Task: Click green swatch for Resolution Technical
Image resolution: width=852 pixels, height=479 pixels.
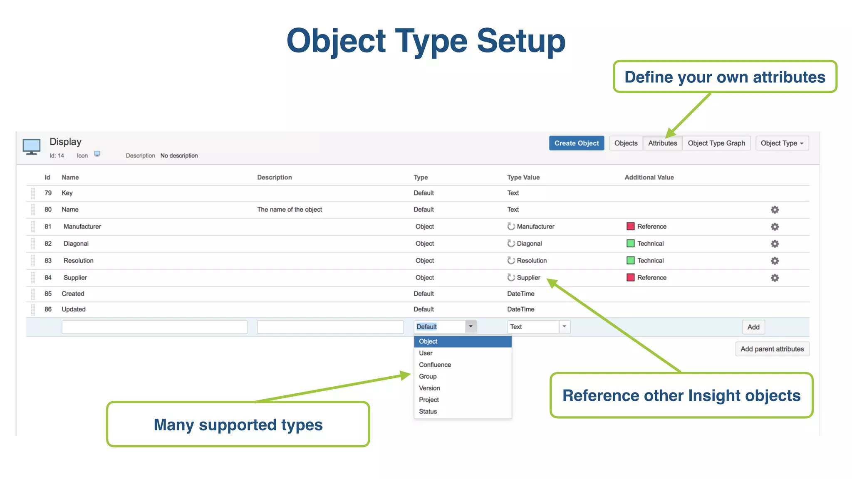Action: point(631,260)
